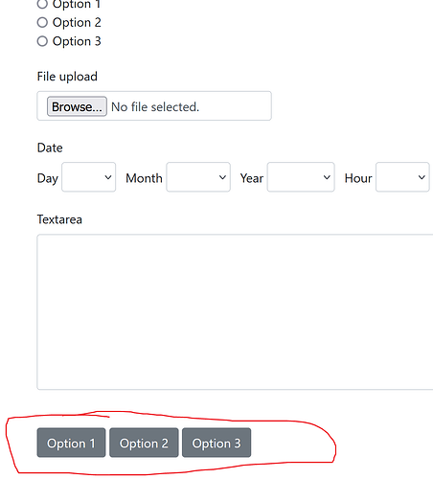
Task: Click the gray Option 2 button
Action: coord(144,443)
